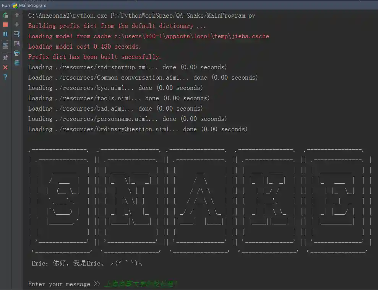The width and height of the screenshot is (378, 290).
Task: Click the "Eric: 你好, 我是Eric。" greeting line
Action: click(87, 263)
